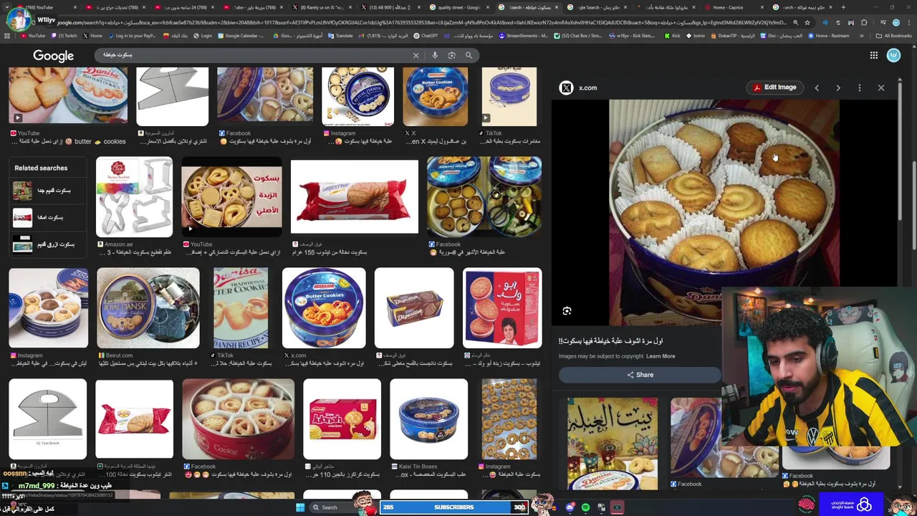Image resolution: width=917 pixels, height=516 pixels.
Task: Click the x.com source icon in preview panel
Action: click(x=567, y=87)
